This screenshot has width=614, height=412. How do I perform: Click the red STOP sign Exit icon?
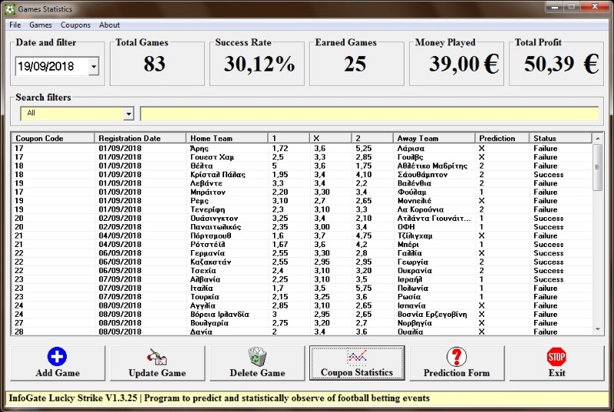[x=556, y=356]
